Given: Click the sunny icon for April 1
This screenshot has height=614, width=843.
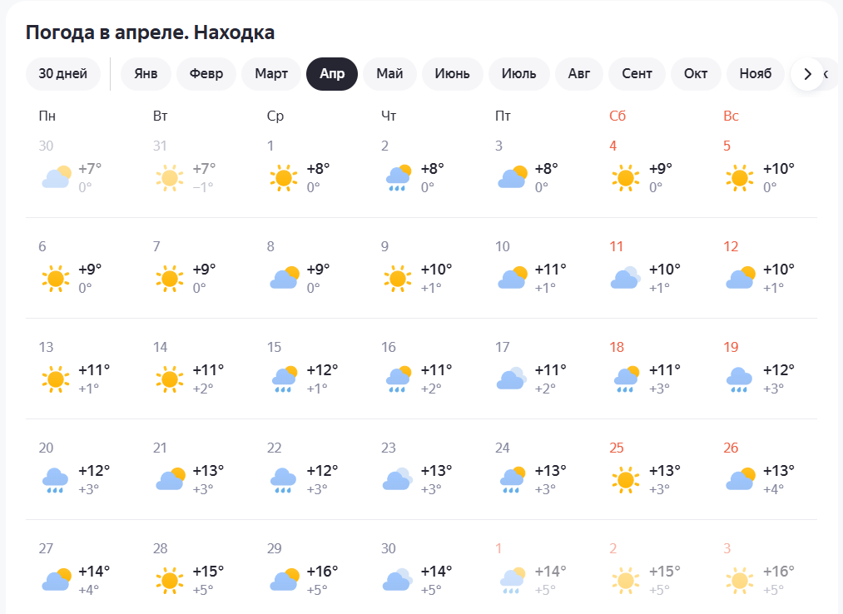Looking at the screenshot, I should (284, 177).
